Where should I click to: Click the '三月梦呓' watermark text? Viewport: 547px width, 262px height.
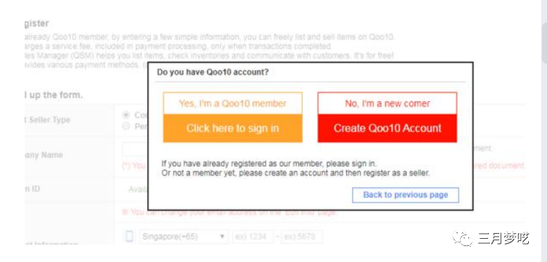504,238
